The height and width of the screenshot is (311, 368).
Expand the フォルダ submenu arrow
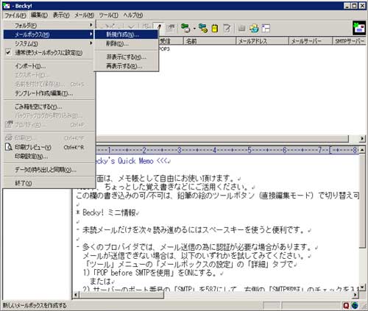(x=91, y=25)
